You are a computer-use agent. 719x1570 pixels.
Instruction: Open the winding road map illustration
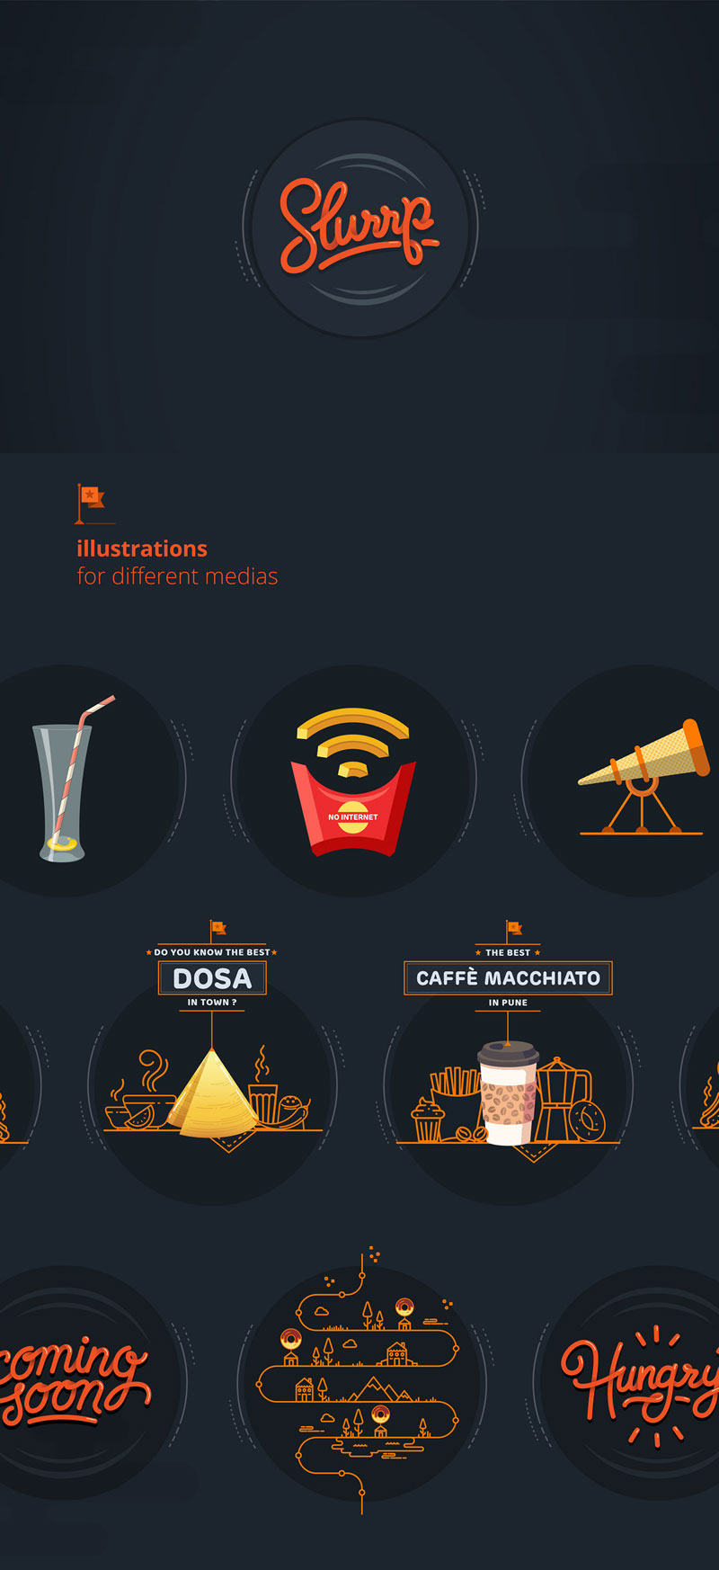tap(361, 1382)
